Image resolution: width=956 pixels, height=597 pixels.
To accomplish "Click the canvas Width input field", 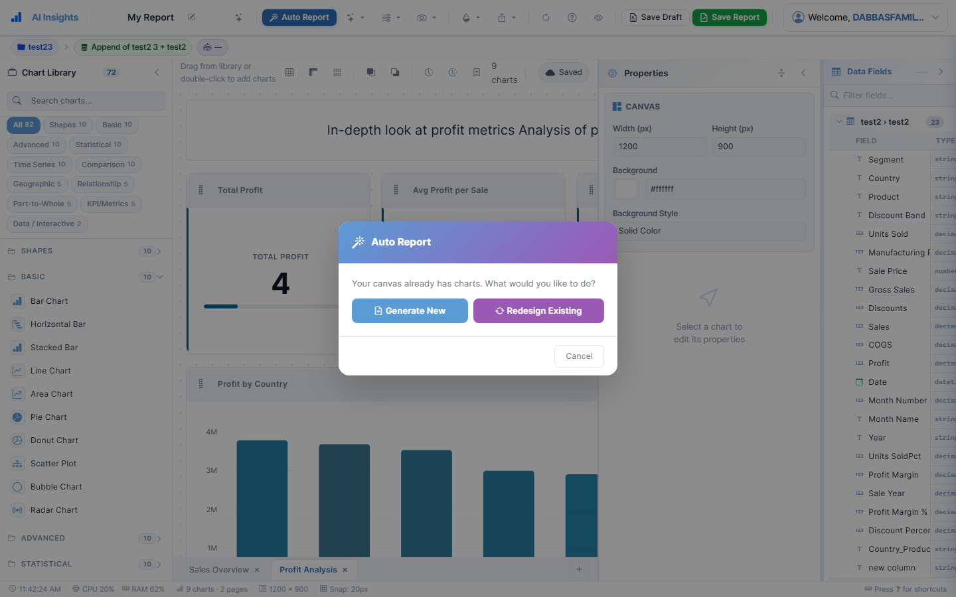I will tap(660, 147).
